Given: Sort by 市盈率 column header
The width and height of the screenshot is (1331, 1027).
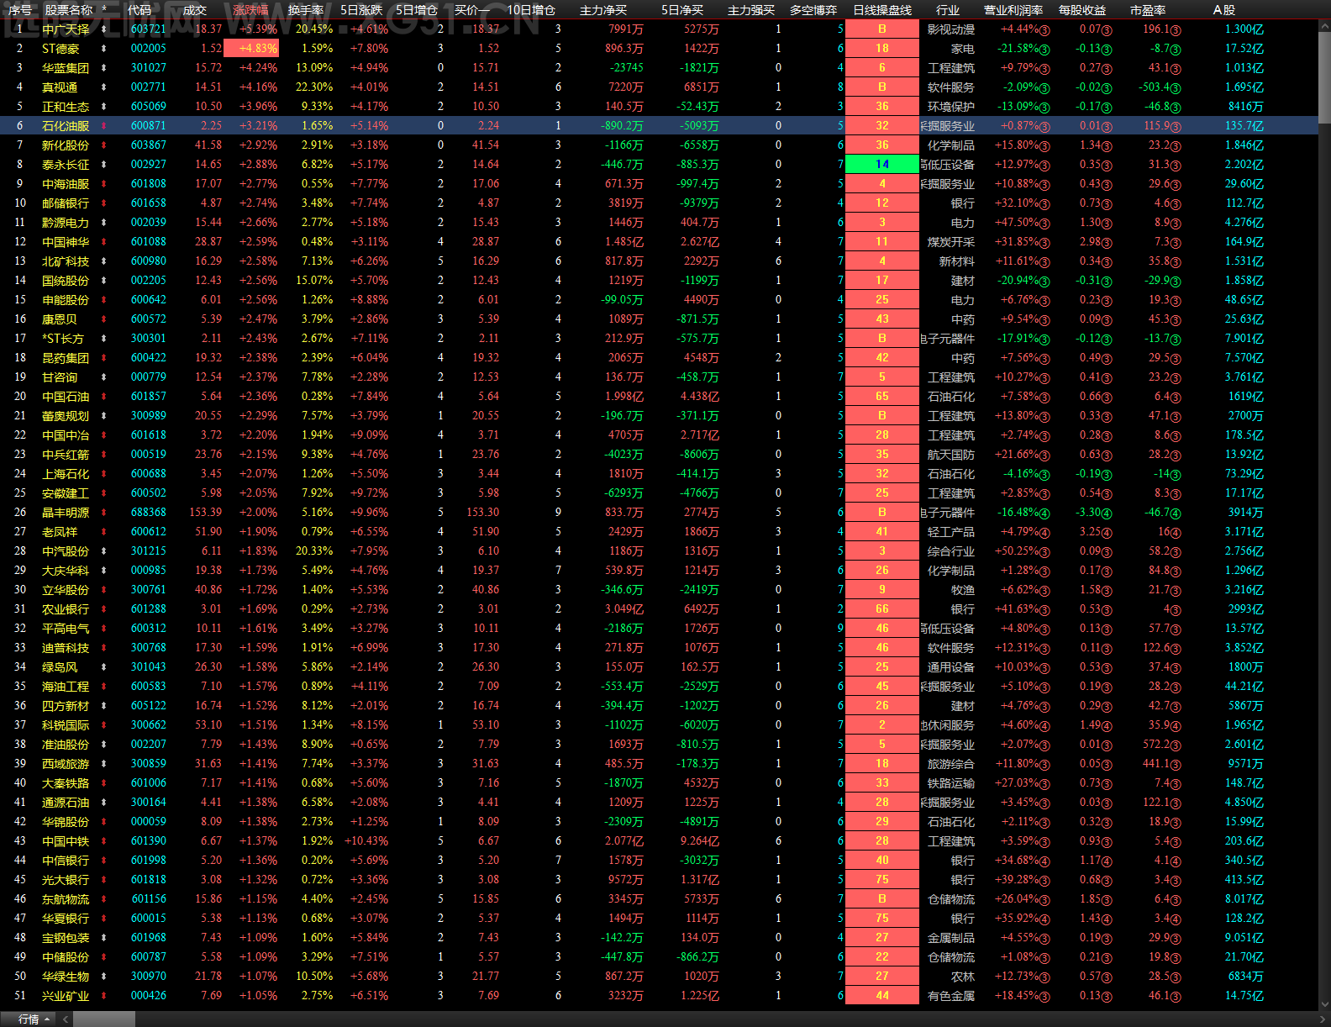Looking at the screenshot, I should 1148,10.
